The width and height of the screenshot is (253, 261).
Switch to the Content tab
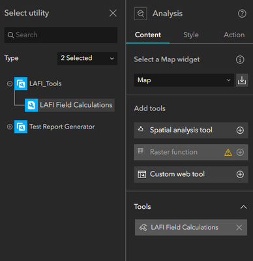[148, 35]
